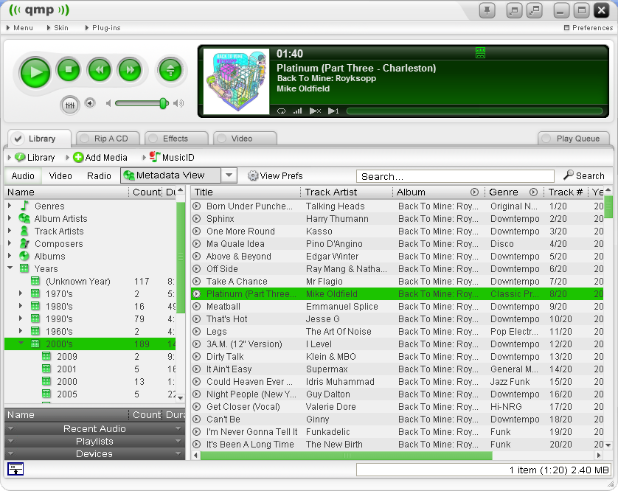Switch to the Video main tab

pos(245,139)
